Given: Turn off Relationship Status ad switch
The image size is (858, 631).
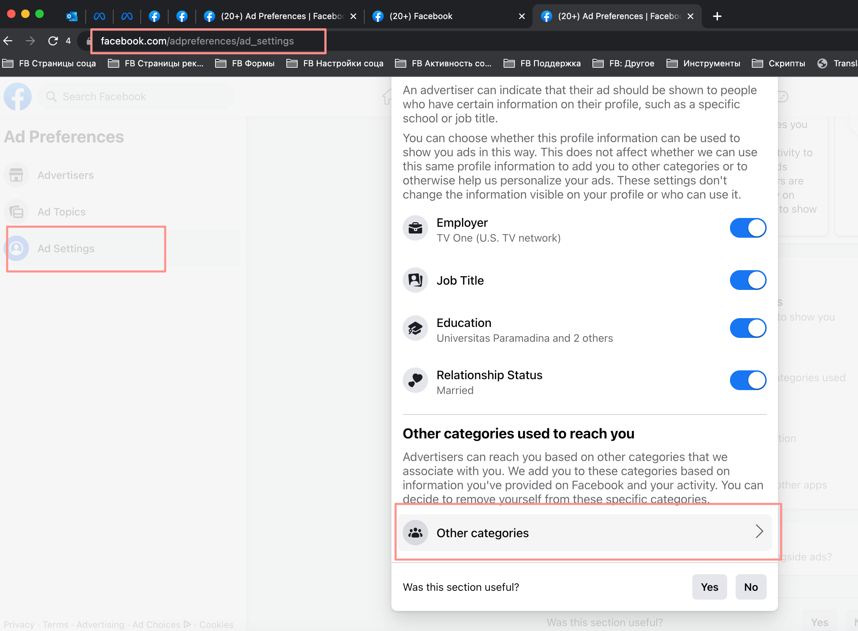Looking at the screenshot, I should [748, 380].
